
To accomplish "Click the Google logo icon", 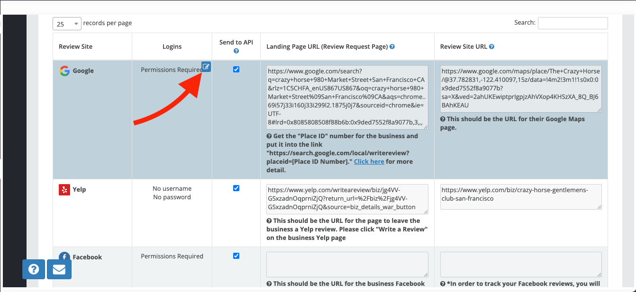I will 64,71.
